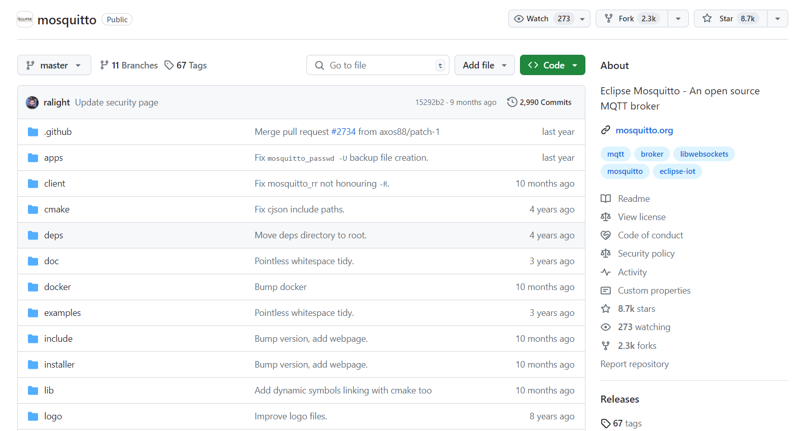
Task: Click the tag icon beside 67 tags in Releases
Action: click(606, 423)
